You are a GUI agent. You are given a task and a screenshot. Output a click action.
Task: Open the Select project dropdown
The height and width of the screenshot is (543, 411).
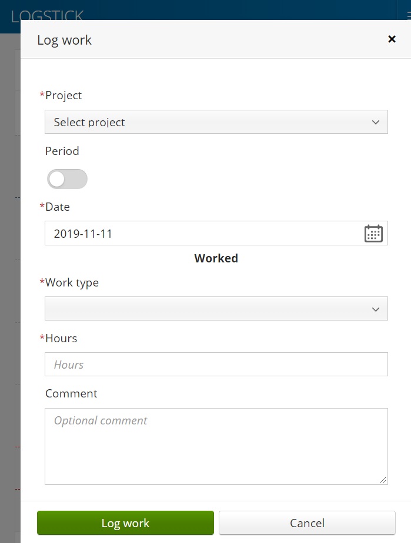point(216,122)
